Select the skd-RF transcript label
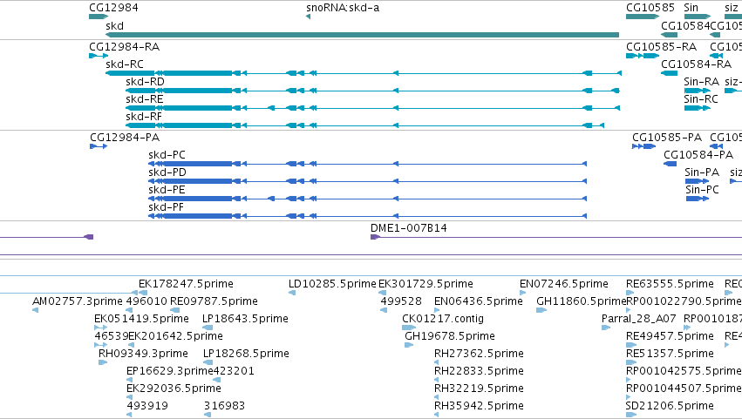Image resolution: width=742 pixels, height=419 pixels. tap(143, 117)
